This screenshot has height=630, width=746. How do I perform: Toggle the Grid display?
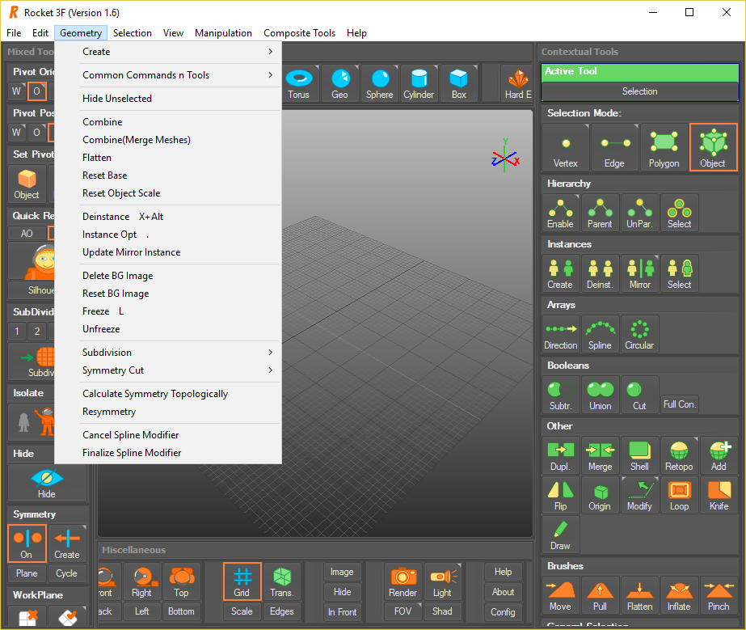242,581
